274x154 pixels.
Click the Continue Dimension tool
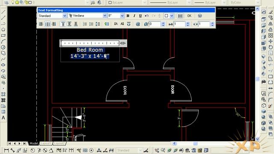[71, 150]
